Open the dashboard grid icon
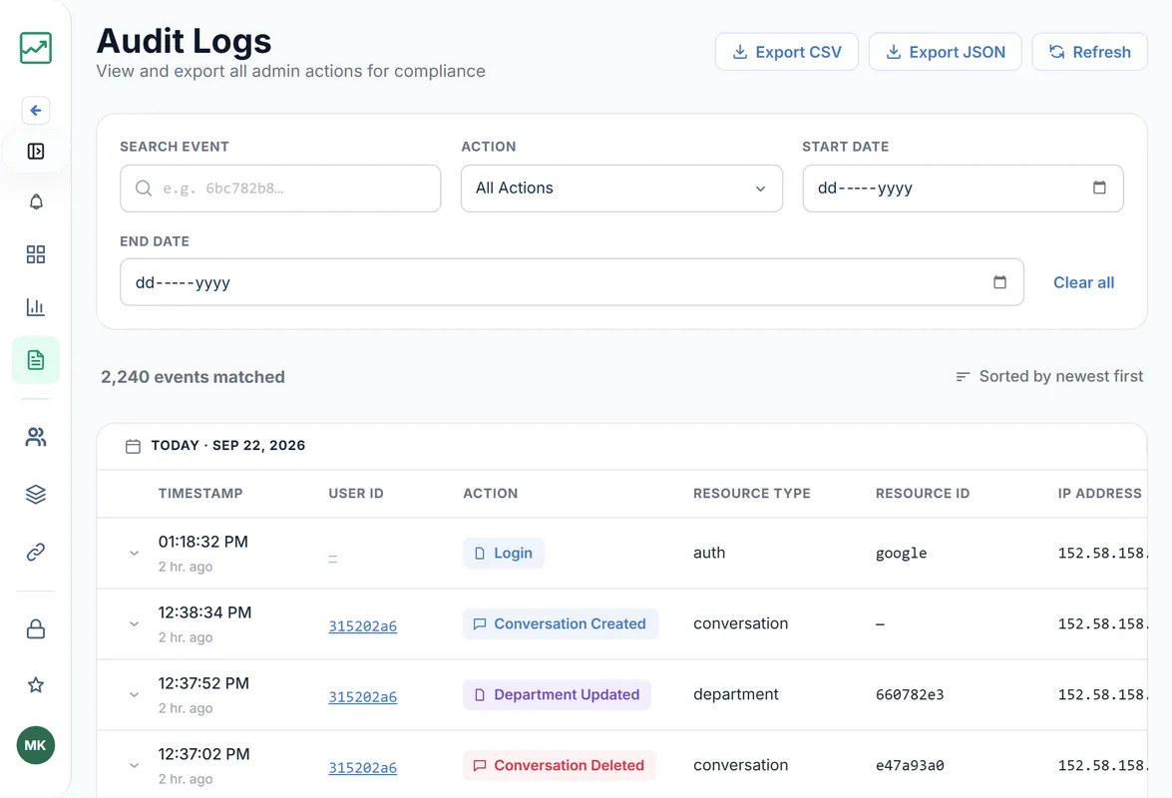Viewport: 1172px width, 798px height. point(36,254)
